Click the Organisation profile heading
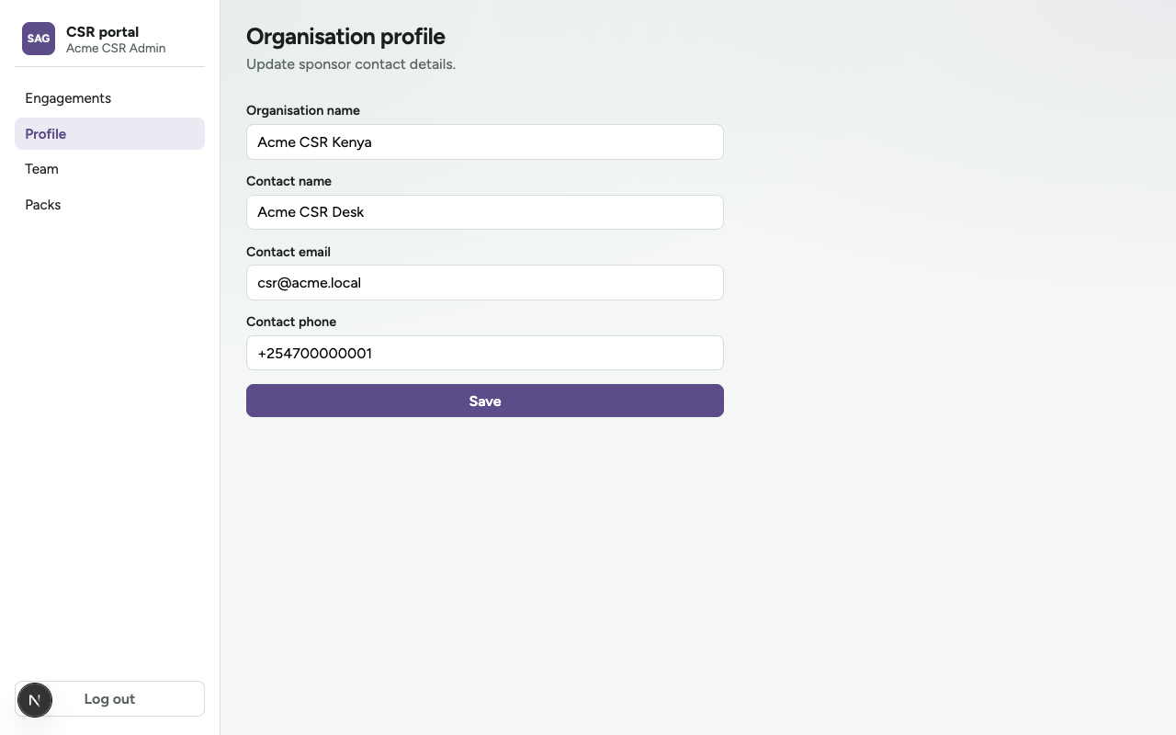The height and width of the screenshot is (735, 1176). [x=345, y=37]
